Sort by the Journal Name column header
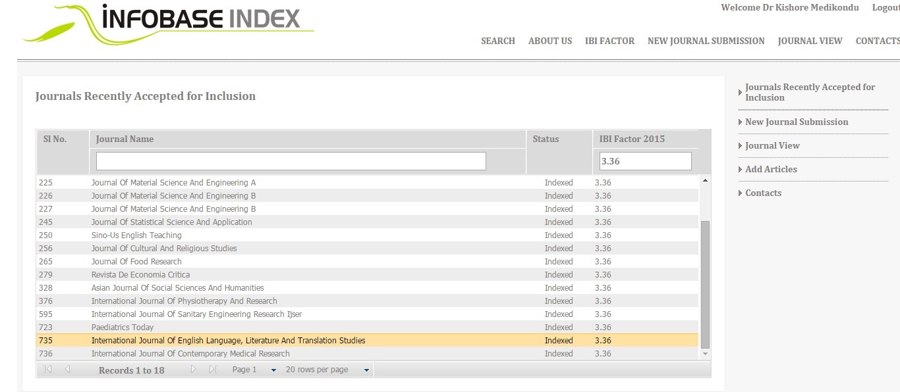 125,139
